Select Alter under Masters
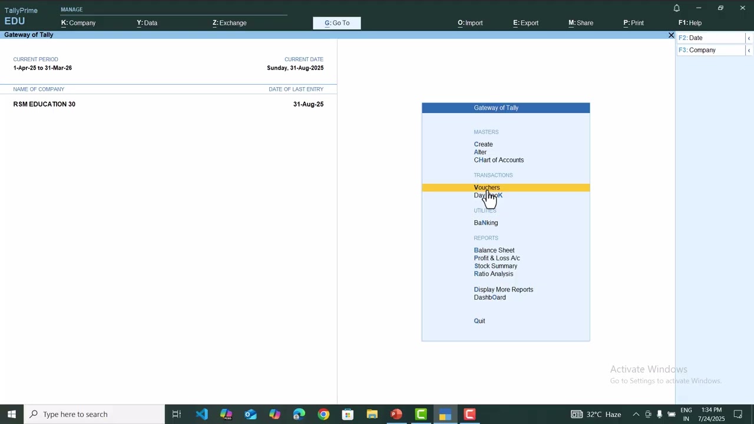Image resolution: width=754 pixels, height=424 pixels. (x=481, y=152)
